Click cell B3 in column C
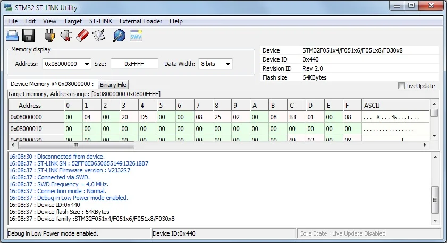This screenshot has height=243, width=447. point(297,117)
